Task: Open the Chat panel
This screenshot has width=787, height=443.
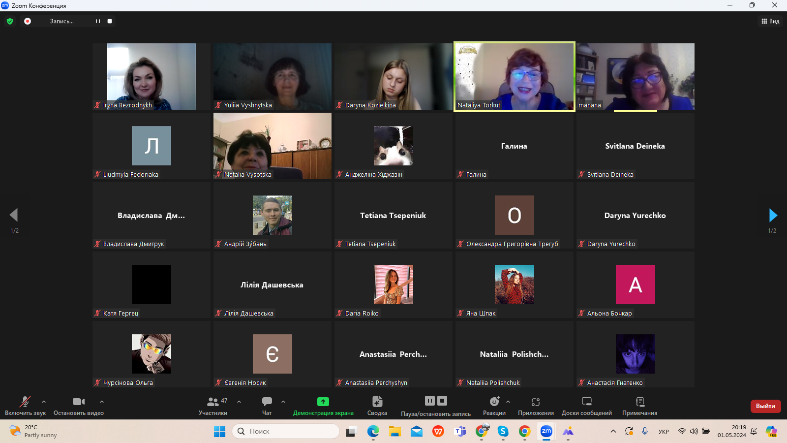Action: click(x=267, y=402)
